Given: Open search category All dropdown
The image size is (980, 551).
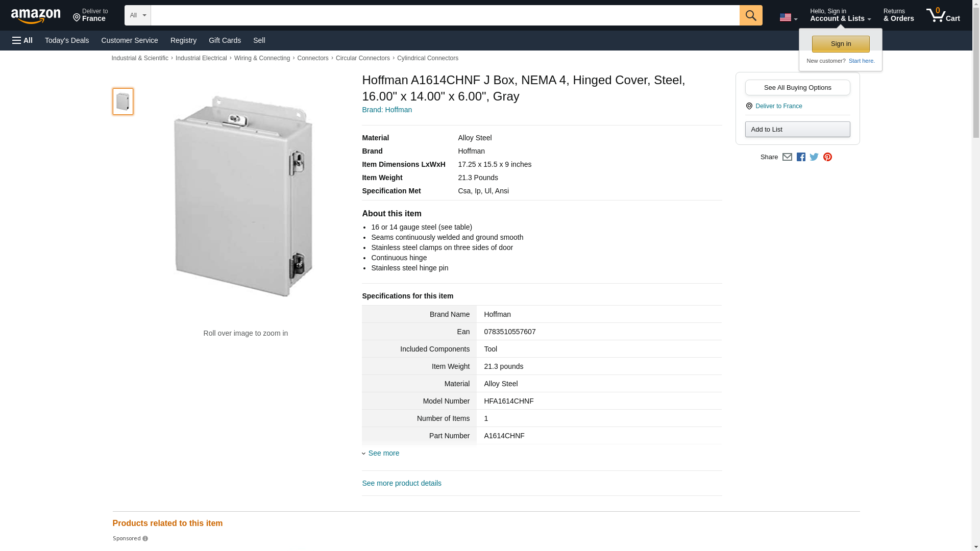Looking at the screenshot, I should [137, 15].
